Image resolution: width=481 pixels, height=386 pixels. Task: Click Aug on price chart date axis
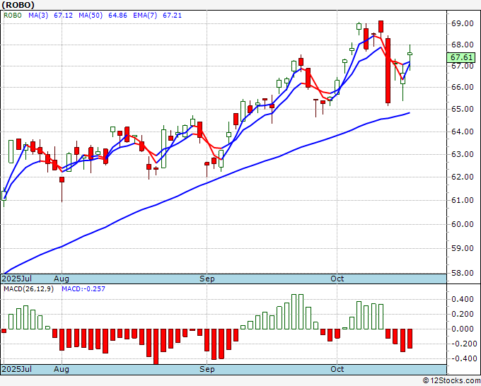(62, 279)
